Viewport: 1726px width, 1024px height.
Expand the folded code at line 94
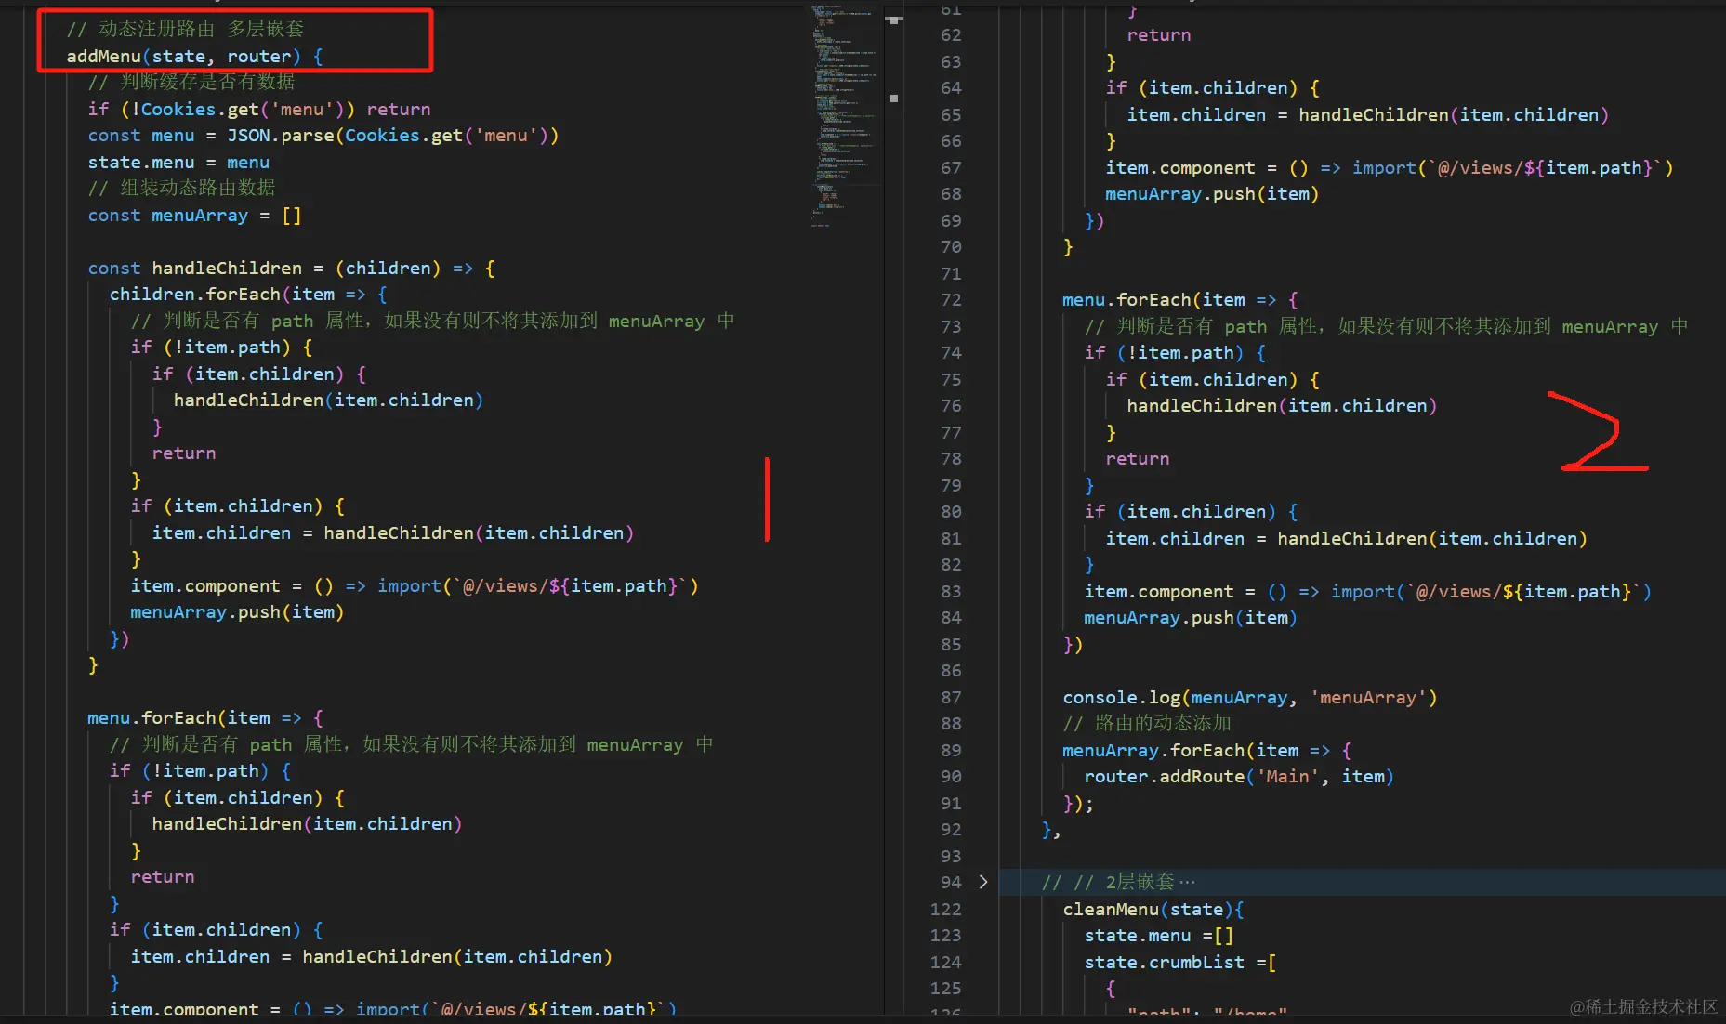coord(983,882)
